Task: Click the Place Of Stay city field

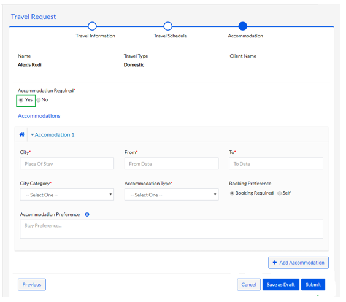Action: click(x=67, y=163)
